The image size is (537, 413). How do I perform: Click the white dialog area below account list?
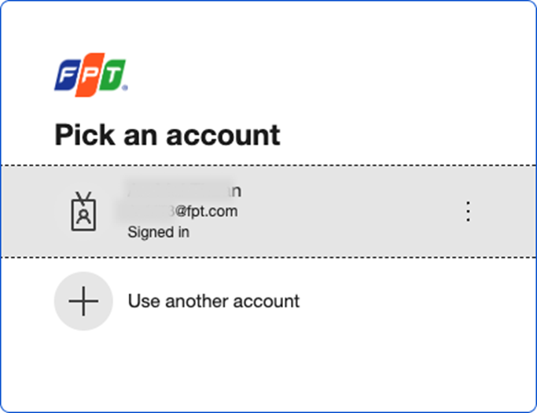[267, 370]
